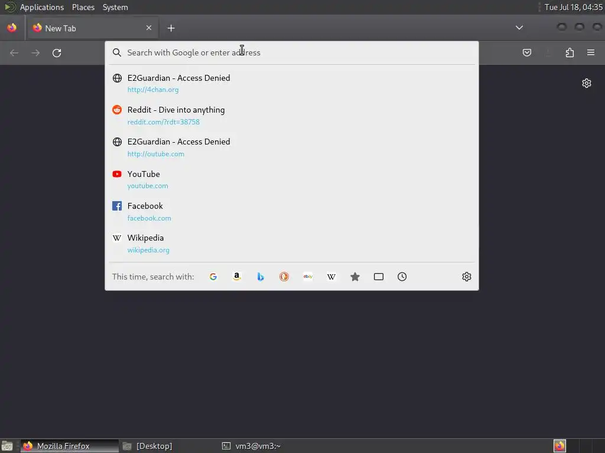This screenshot has height=453, width=605.
Task: Open the Wikipedia suggestion row
Action: [x=292, y=244]
